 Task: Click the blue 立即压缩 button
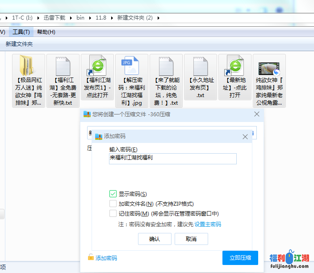(240, 258)
